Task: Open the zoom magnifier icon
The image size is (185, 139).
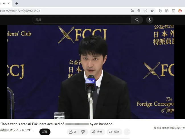Action: (139, 11)
